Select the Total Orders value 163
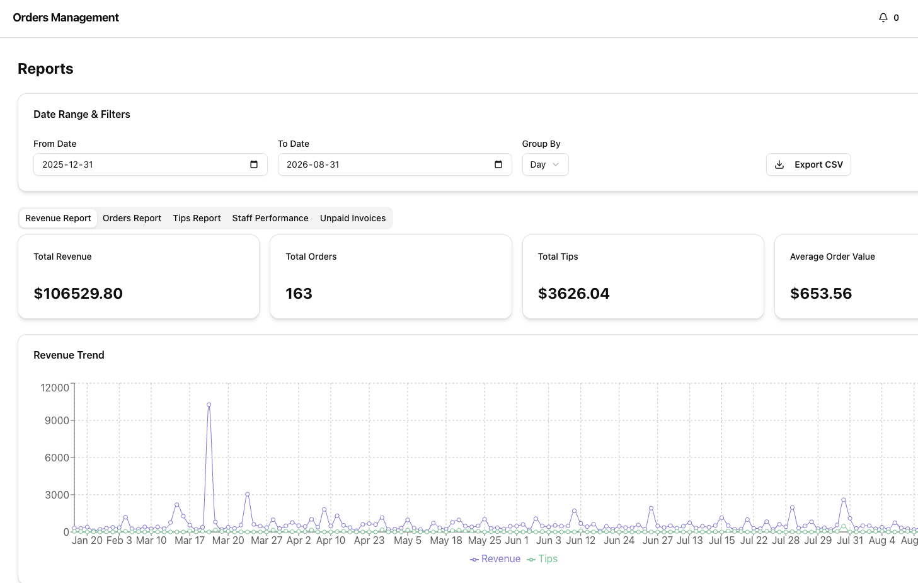This screenshot has width=918, height=583. pos(299,294)
